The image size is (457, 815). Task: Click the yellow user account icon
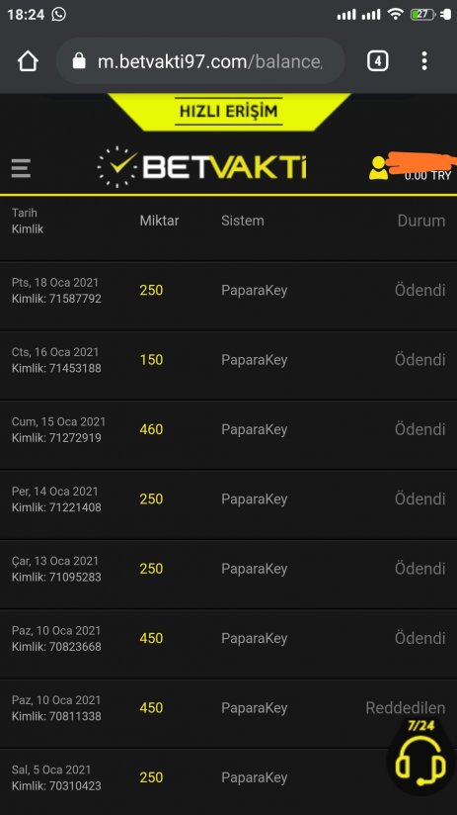pos(378,168)
